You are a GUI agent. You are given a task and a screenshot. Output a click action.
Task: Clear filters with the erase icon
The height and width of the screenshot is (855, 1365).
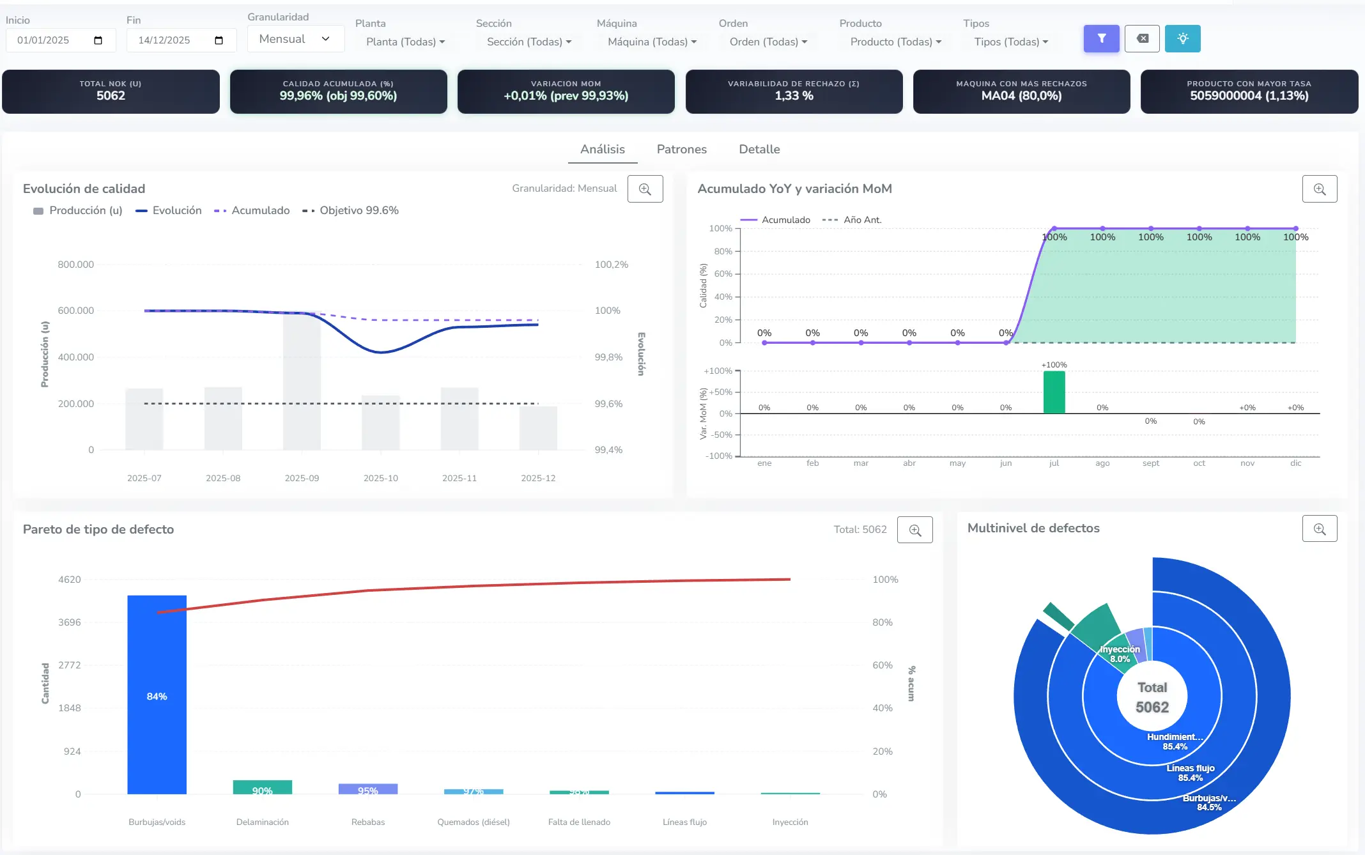[1143, 38]
